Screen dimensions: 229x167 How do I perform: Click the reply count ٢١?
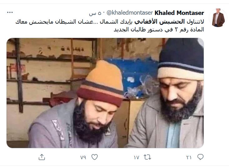tap(189, 157)
